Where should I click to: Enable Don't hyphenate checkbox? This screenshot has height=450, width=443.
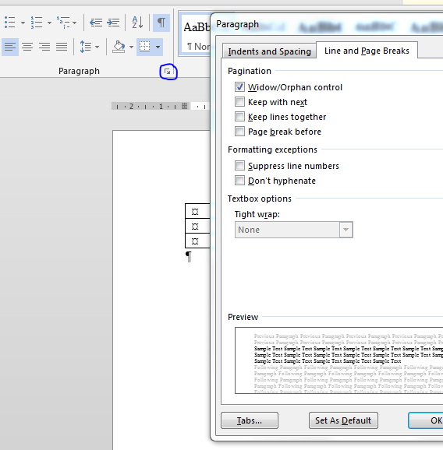click(239, 181)
